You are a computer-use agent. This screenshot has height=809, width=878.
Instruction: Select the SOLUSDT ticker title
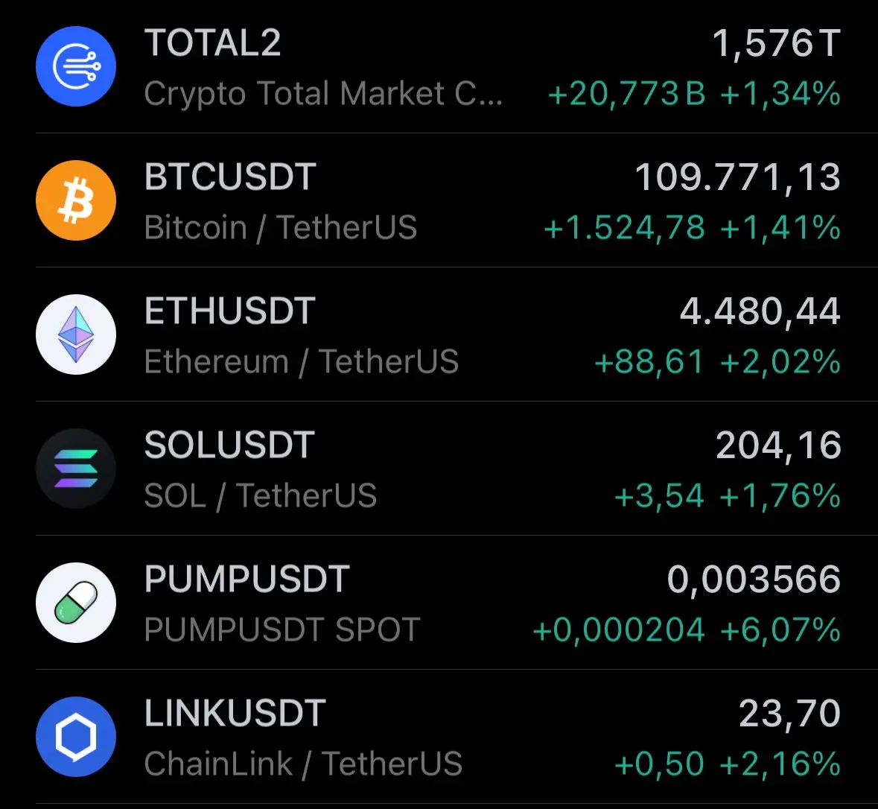[x=229, y=445]
